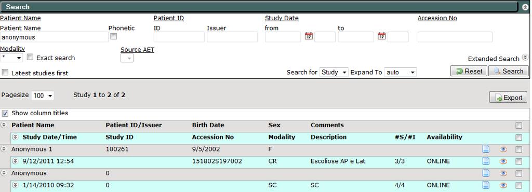Open the eye viewer icon for Anonymous patient with ID 0
532x192 pixels.
(503, 173)
